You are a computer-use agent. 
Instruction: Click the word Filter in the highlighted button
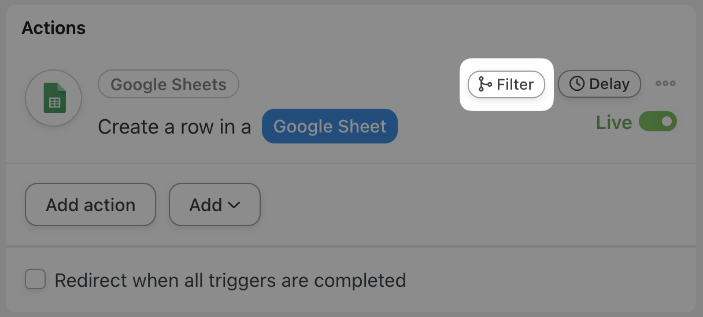(x=515, y=84)
